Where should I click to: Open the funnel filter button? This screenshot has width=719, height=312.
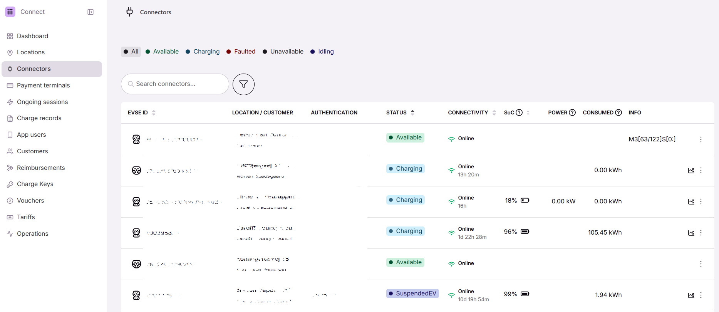click(x=243, y=84)
